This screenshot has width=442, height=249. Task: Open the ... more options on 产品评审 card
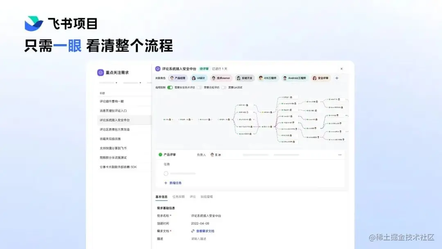tap(340, 155)
